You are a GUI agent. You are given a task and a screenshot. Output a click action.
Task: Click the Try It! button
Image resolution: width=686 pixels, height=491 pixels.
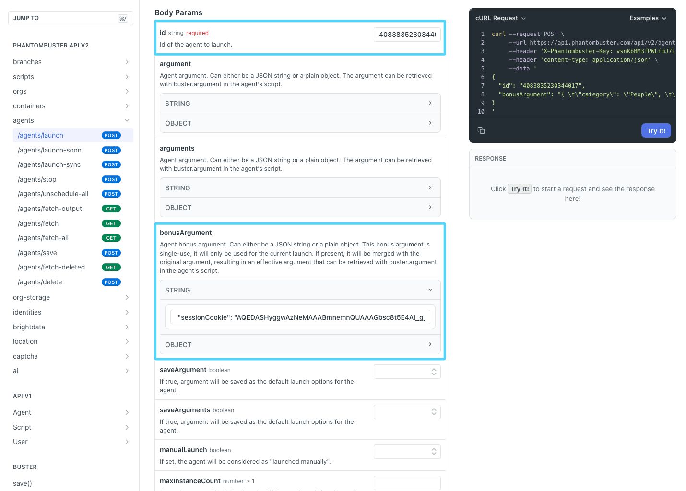pyautogui.click(x=656, y=131)
